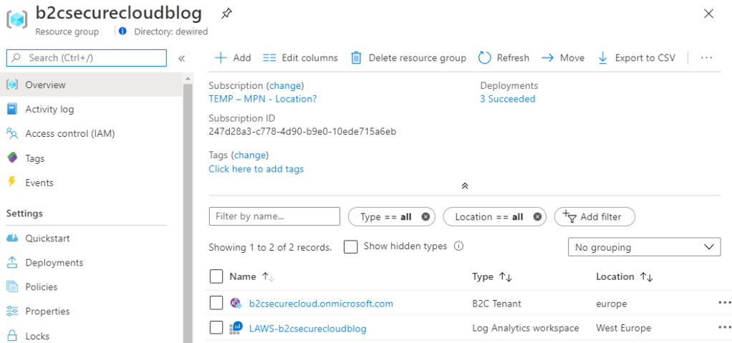Screen dimensions: 732x343
Task: Click the pin icon next to b2csecurecloudblog
Action: pyautogui.click(x=226, y=14)
